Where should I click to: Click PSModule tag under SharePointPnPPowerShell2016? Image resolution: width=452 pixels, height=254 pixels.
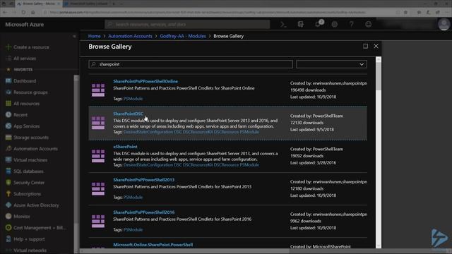[133, 230]
